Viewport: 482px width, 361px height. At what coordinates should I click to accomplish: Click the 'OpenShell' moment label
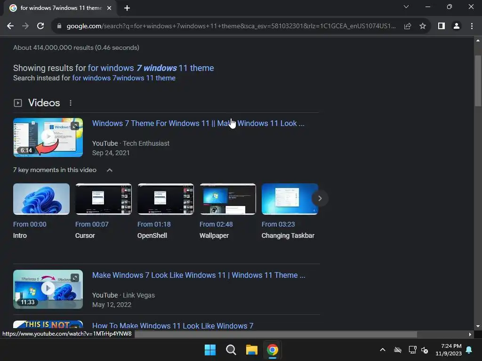click(152, 235)
